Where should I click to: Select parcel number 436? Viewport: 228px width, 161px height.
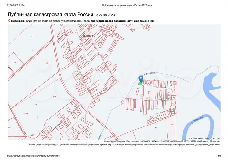coord(9,127)
